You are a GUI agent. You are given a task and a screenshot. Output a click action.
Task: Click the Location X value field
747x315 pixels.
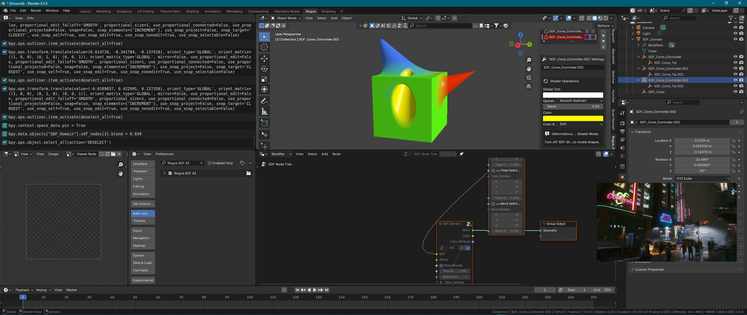702,141
